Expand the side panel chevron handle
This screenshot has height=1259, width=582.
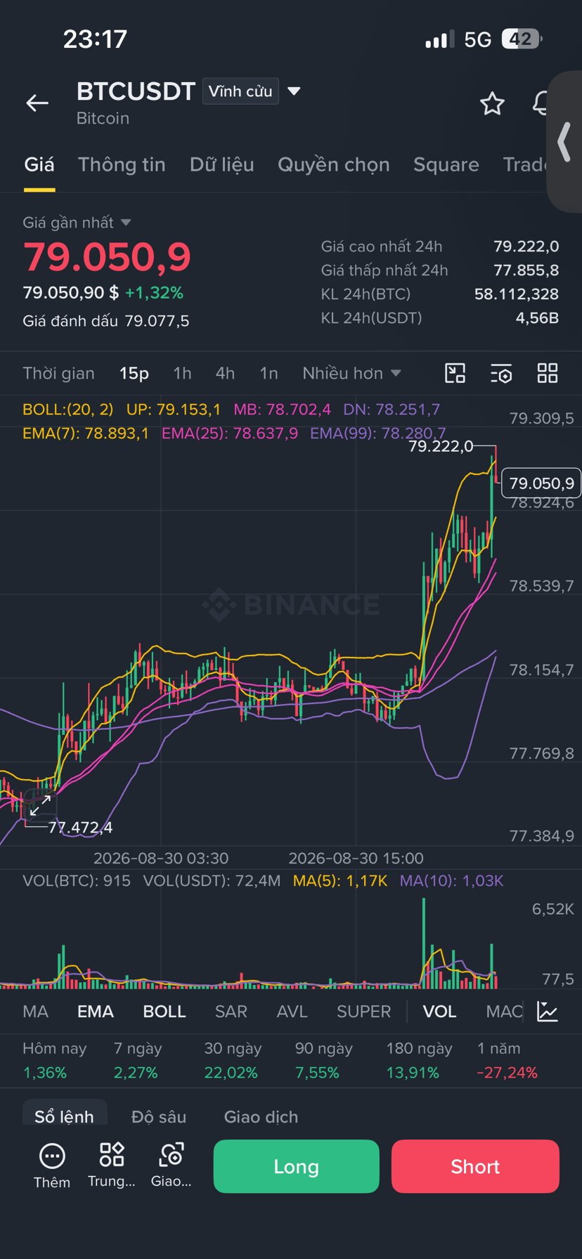(x=564, y=142)
